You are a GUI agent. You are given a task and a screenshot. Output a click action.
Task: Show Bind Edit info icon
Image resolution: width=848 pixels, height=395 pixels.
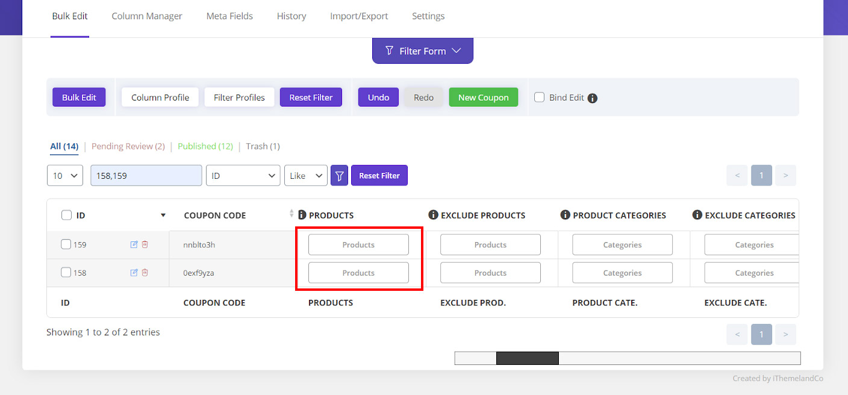point(593,98)
